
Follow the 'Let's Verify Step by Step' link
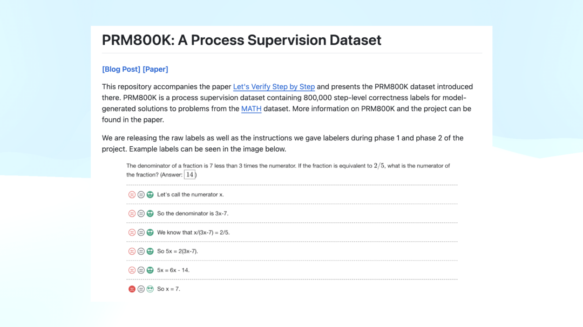click(x=274, y=87)
